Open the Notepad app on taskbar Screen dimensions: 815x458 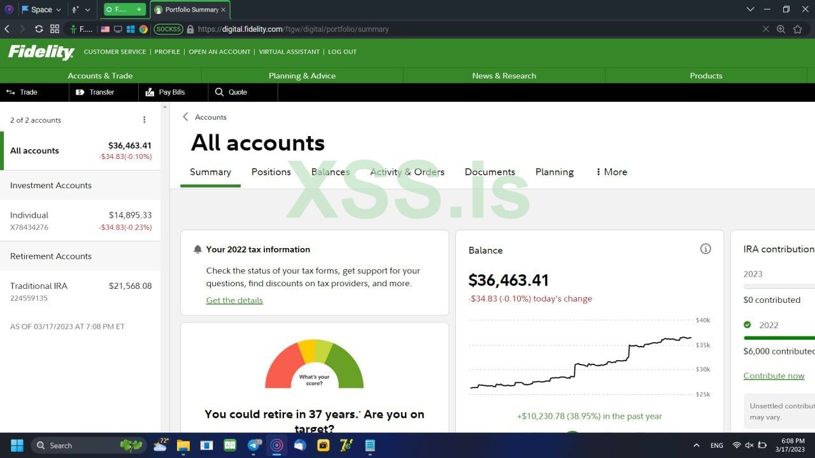tap(370, 445)
